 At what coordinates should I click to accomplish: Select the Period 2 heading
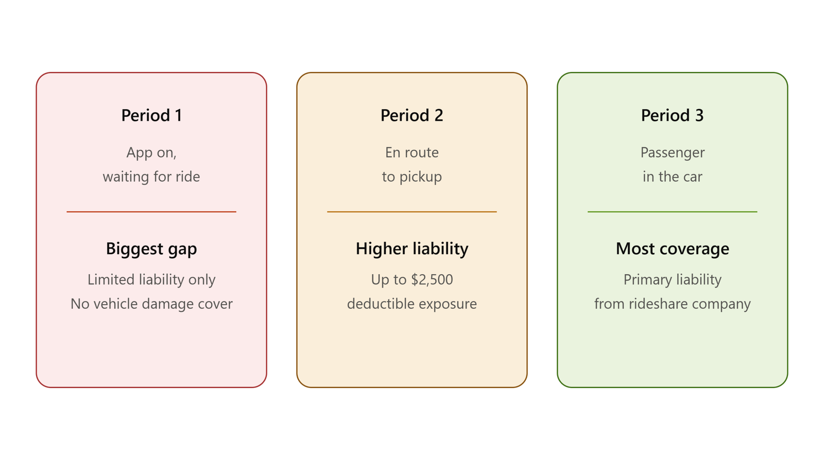(411, 115)
